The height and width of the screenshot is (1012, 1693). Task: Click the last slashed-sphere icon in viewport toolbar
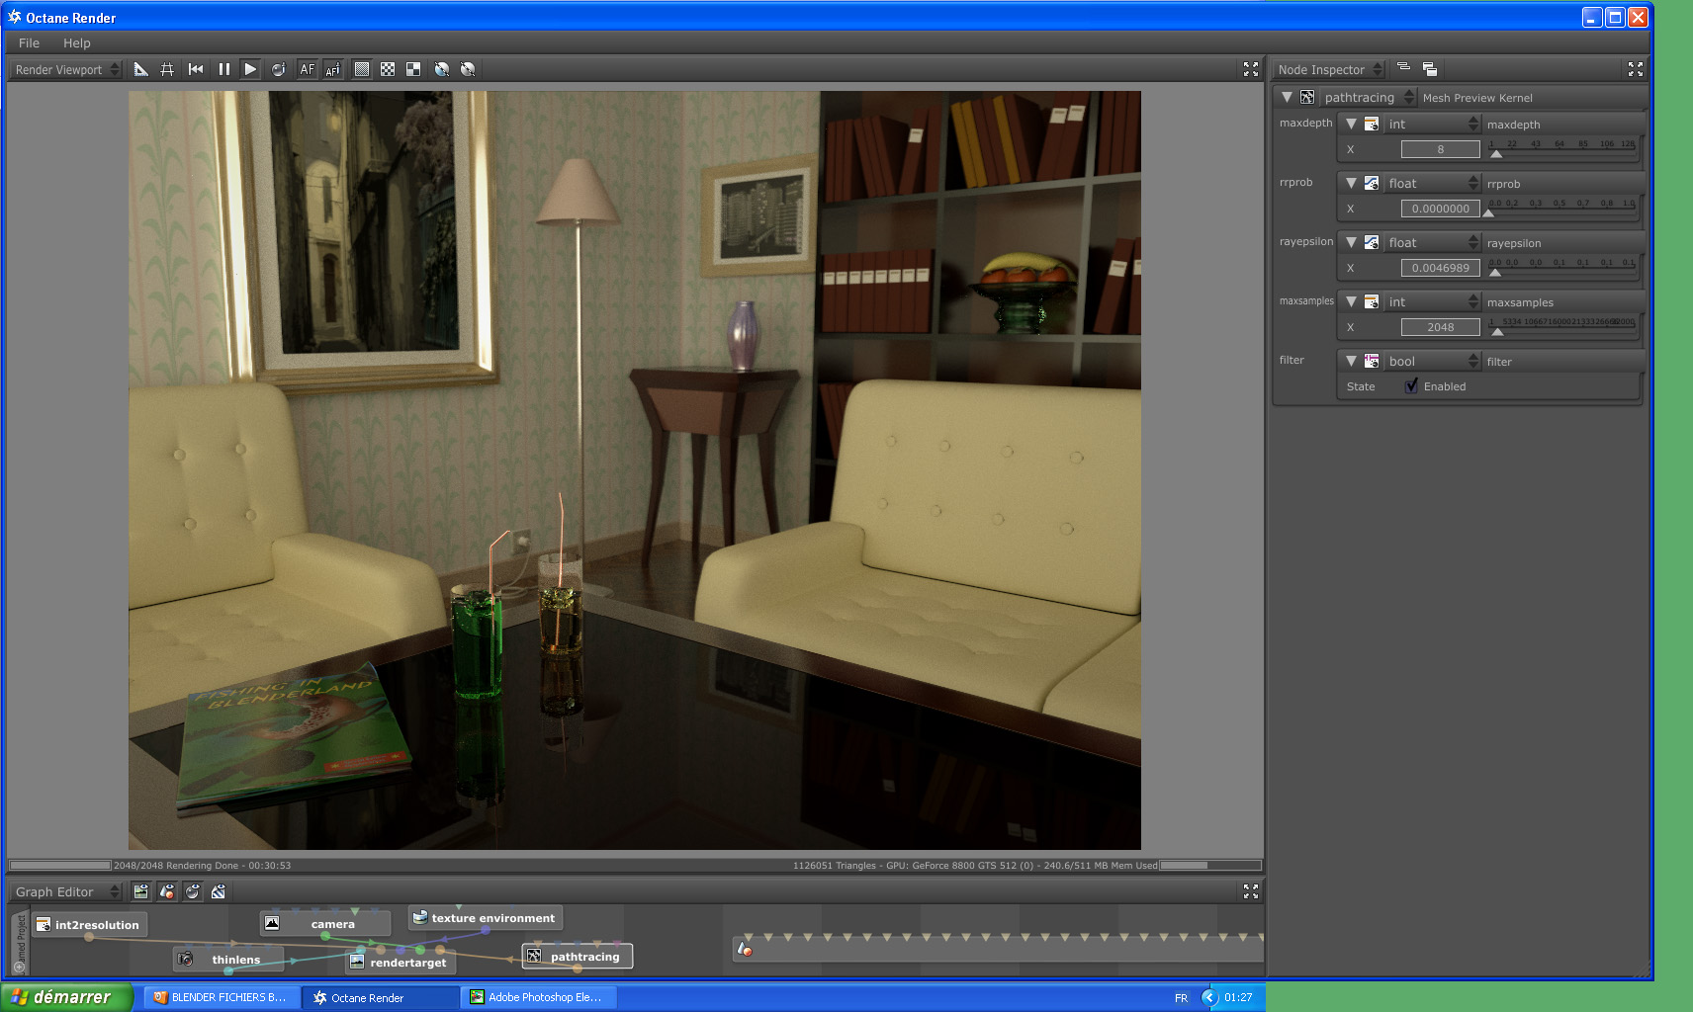click(468, 69)
